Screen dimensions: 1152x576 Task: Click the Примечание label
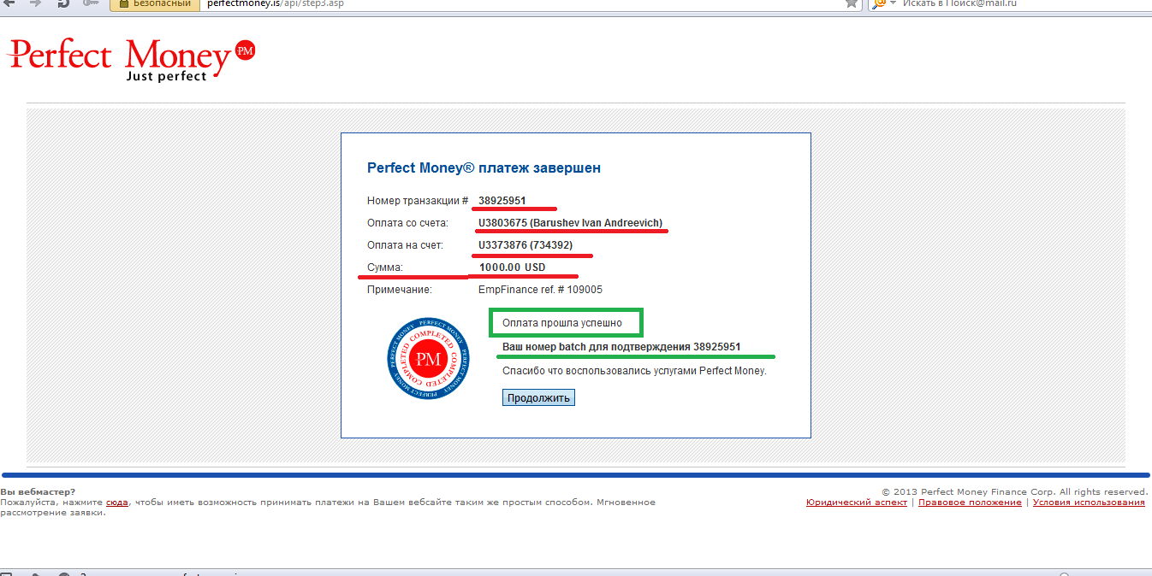400,290
